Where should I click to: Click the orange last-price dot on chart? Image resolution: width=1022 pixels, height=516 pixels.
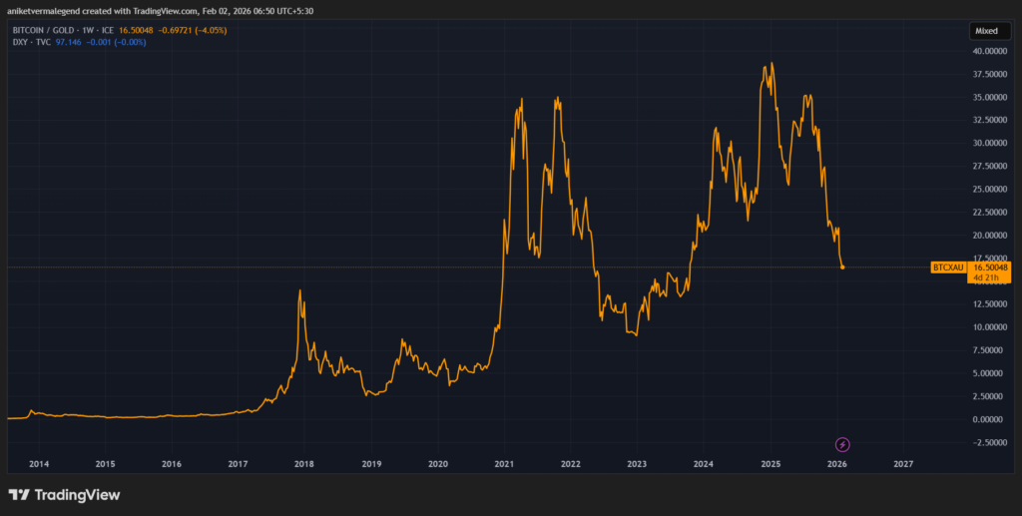[x=842, y=267]
